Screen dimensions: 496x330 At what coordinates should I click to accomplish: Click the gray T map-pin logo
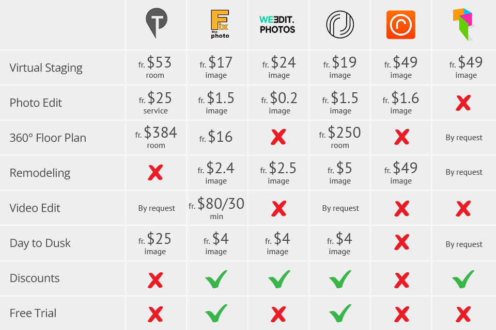pos(156,24)
